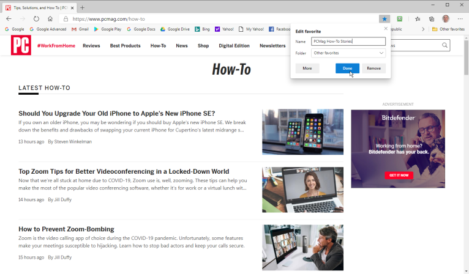Open the Top Zoom Tips article headline
The height and width of the screenshot is (274, 469).
pos(124,171)
